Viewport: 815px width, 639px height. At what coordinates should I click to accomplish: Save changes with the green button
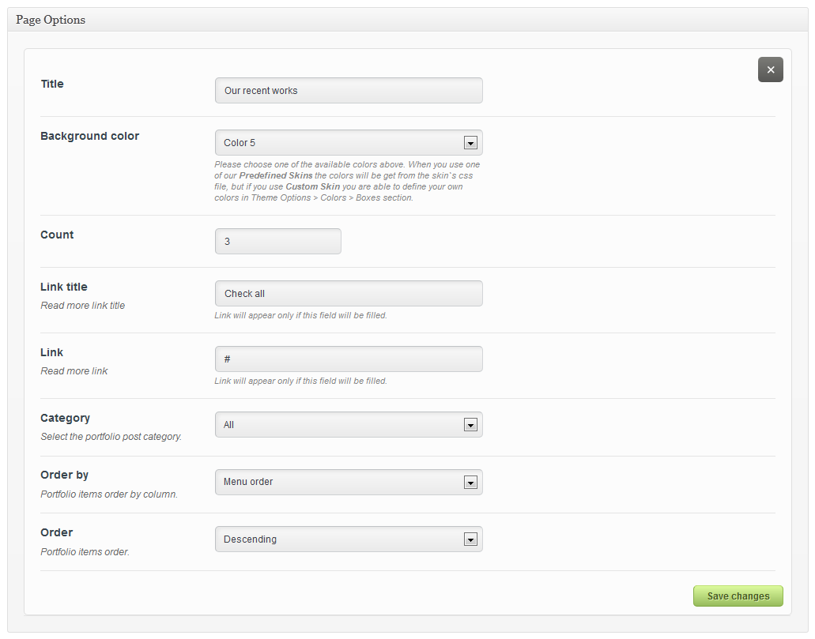[738, 596]
